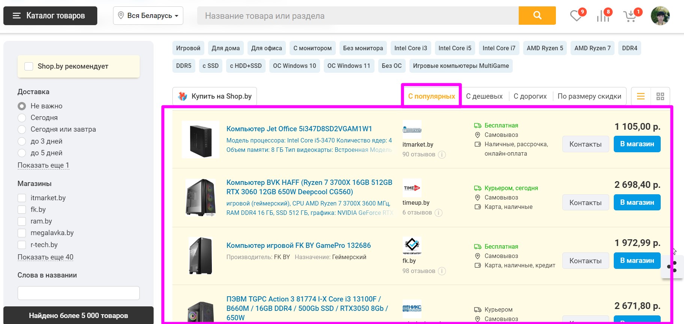Open the shopping cart icon
The image size is (684, 324).
click(x=630, y=16)
